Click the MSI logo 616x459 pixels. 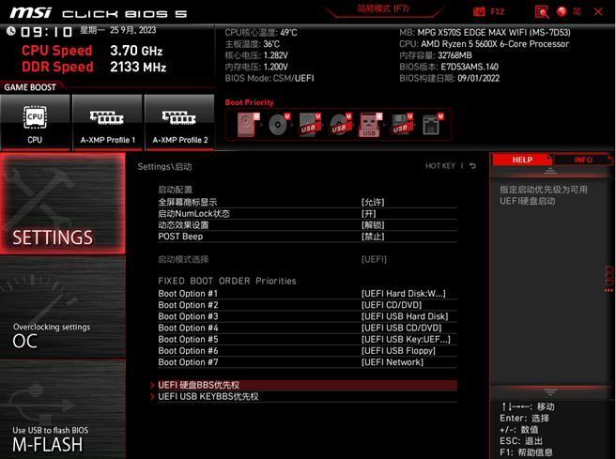tap(30, 13)
